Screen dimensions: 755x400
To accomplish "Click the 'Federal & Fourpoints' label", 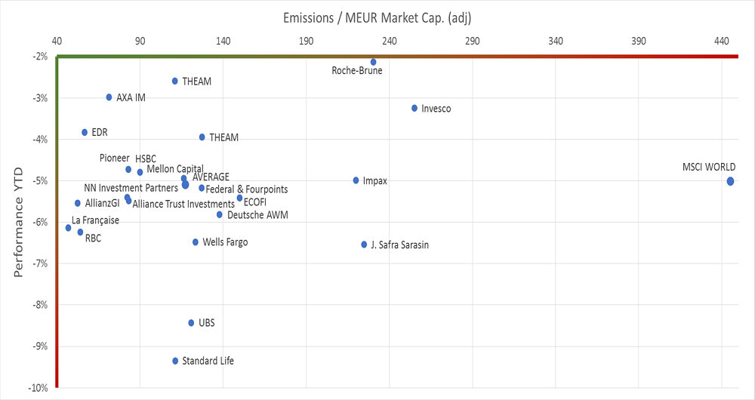I will pos(247,189).
